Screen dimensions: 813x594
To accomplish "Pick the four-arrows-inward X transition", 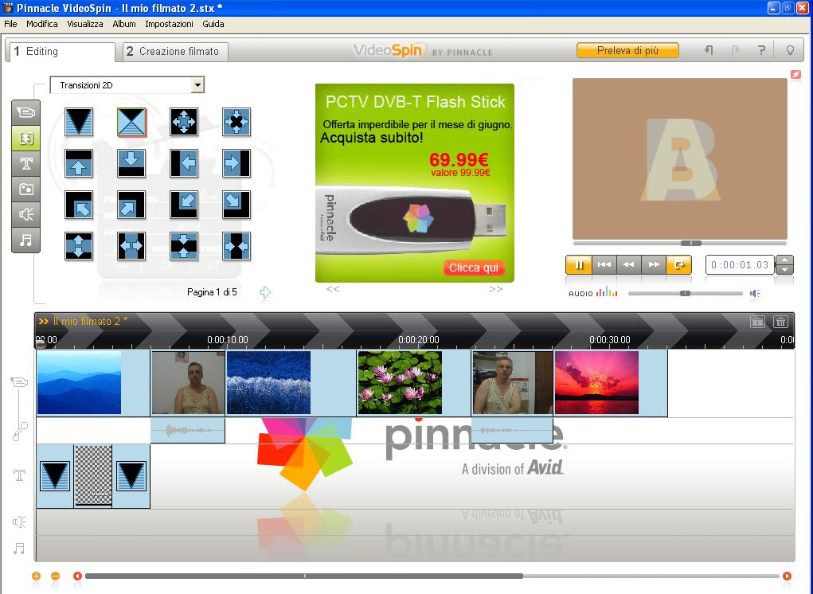I will 236,122.
